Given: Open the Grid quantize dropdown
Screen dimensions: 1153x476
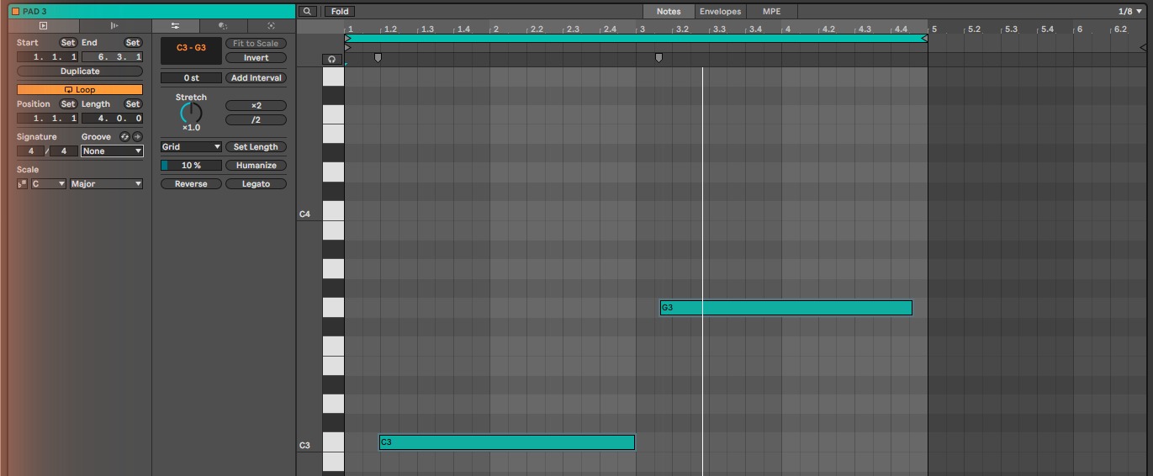Looking at the screenshot, I should pyautogui.click(x=191, y=146).
